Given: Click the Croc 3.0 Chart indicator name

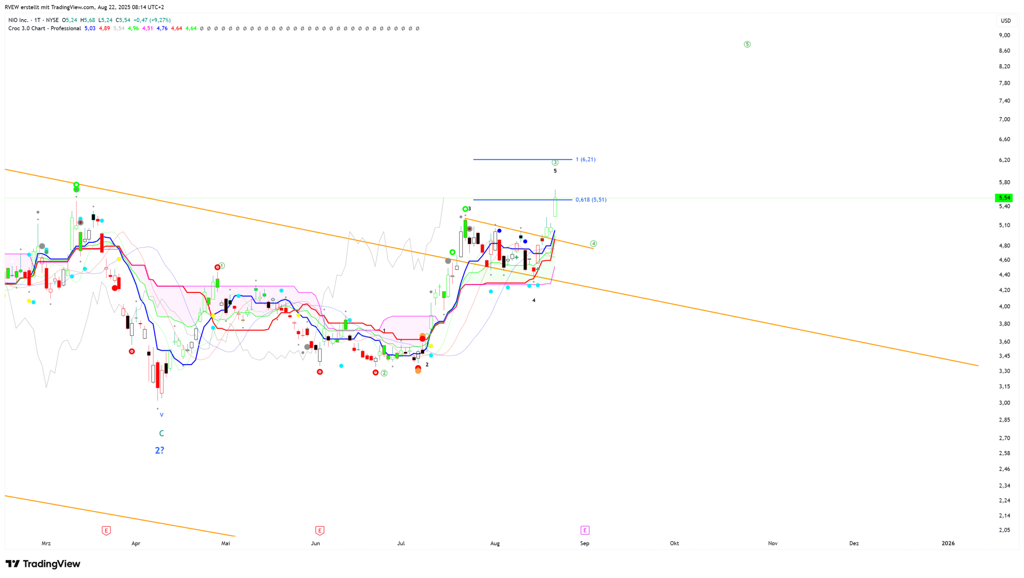Looking at the screenshot, I should coord(44,28).
